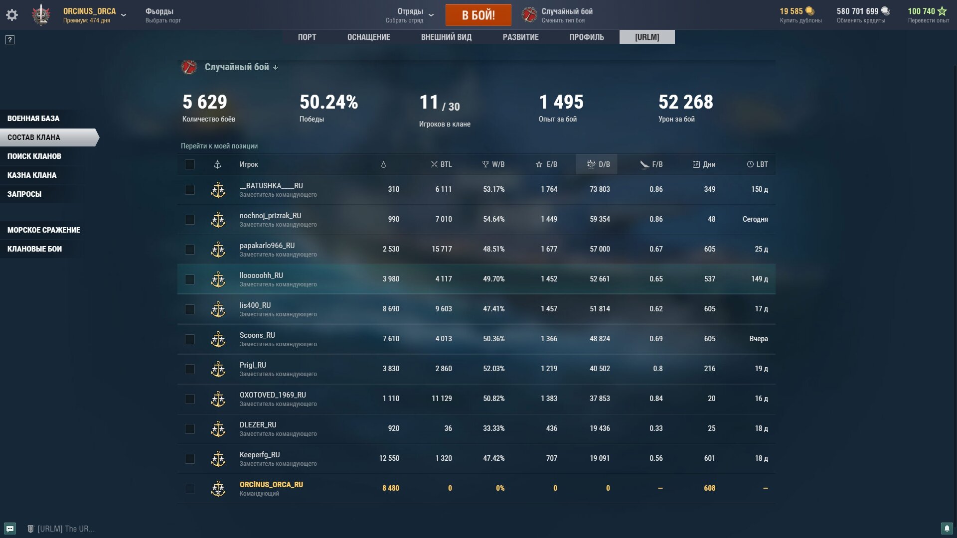Open the chat icon in bottom bar
Screen dimensions: 957x538
(x=10, y=529)
